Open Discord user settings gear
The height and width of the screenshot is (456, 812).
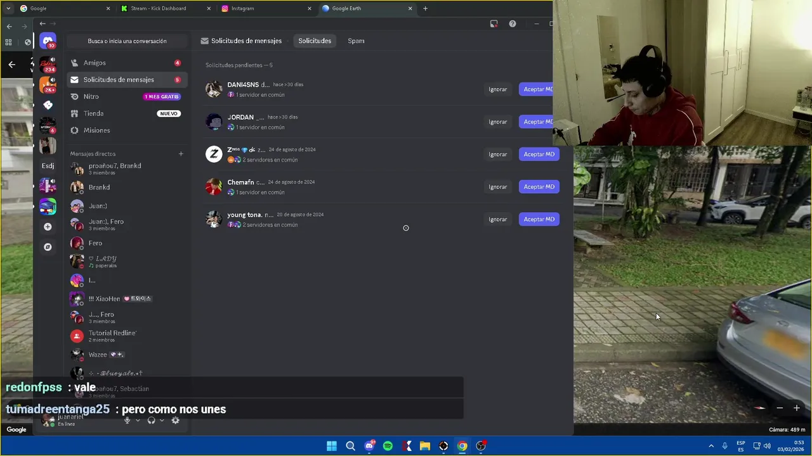pyautogui.click(x=175, y=420)
